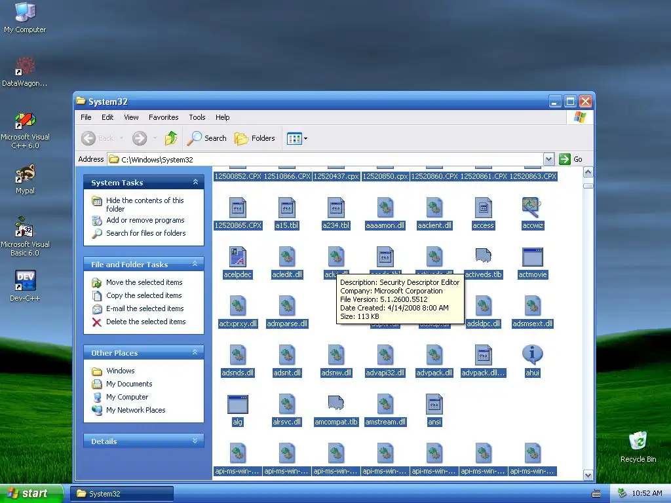Open the File menu
This screenshot has width=671, height=503.
(86, 117)
